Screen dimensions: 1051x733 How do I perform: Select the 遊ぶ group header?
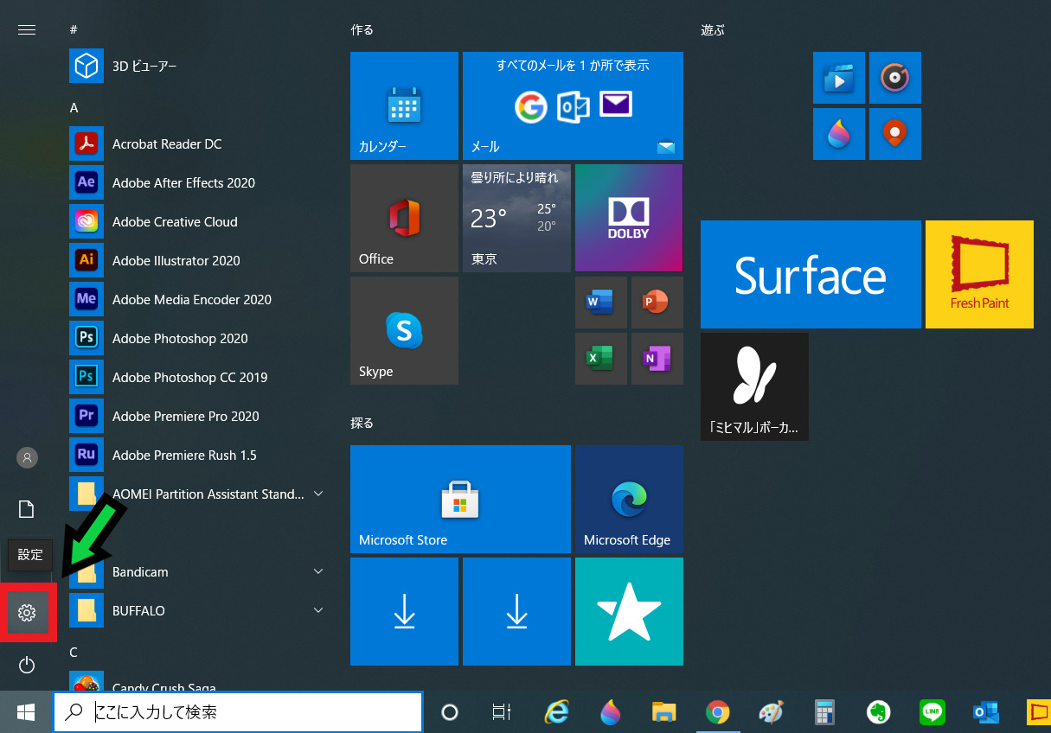pyautogui.click(x=713, y=29)
